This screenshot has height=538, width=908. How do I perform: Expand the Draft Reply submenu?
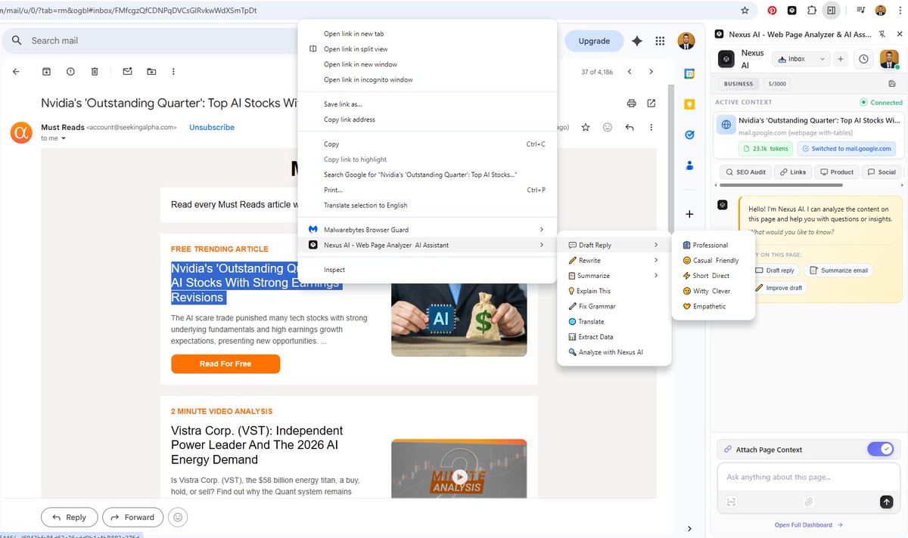click(x=614, y=245)
